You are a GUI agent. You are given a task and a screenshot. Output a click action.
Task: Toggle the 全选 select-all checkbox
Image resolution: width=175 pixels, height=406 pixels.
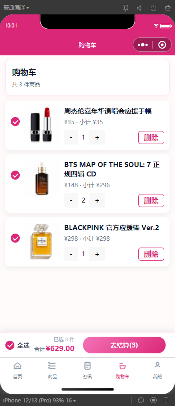pos(10,345)
